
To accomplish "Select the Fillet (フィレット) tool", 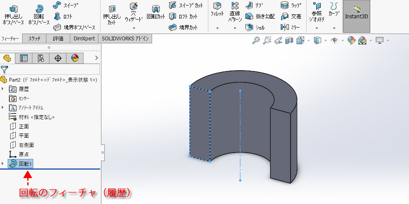I will (217, 10).
